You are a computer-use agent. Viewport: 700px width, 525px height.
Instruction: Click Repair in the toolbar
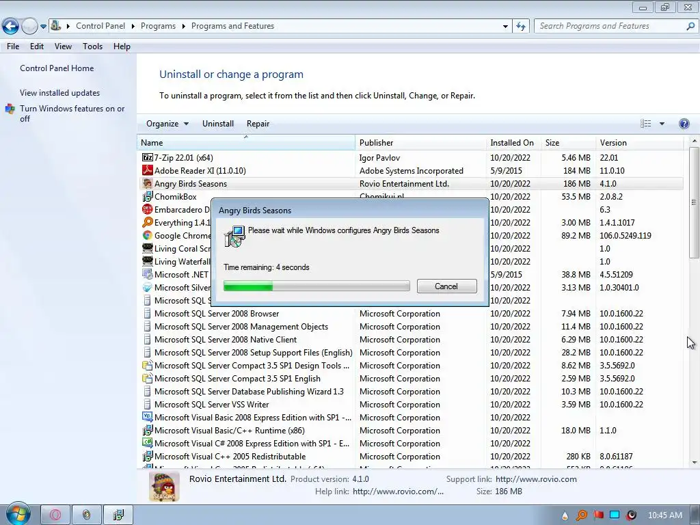point(258,124)
